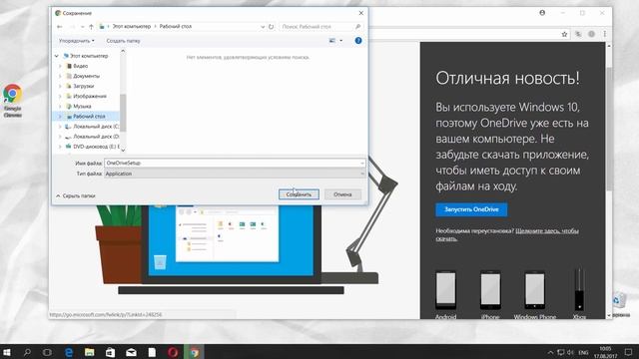This screenshot has width=639, height=359.
Task: Collapse the Этот компьютер tree node
Action: pos(57,56)
